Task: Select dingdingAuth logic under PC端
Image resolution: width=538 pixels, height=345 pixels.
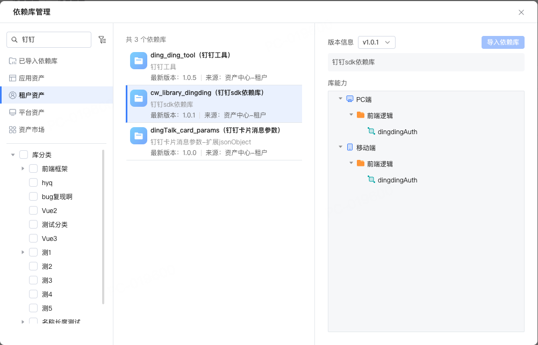Action: click(397, 132)
